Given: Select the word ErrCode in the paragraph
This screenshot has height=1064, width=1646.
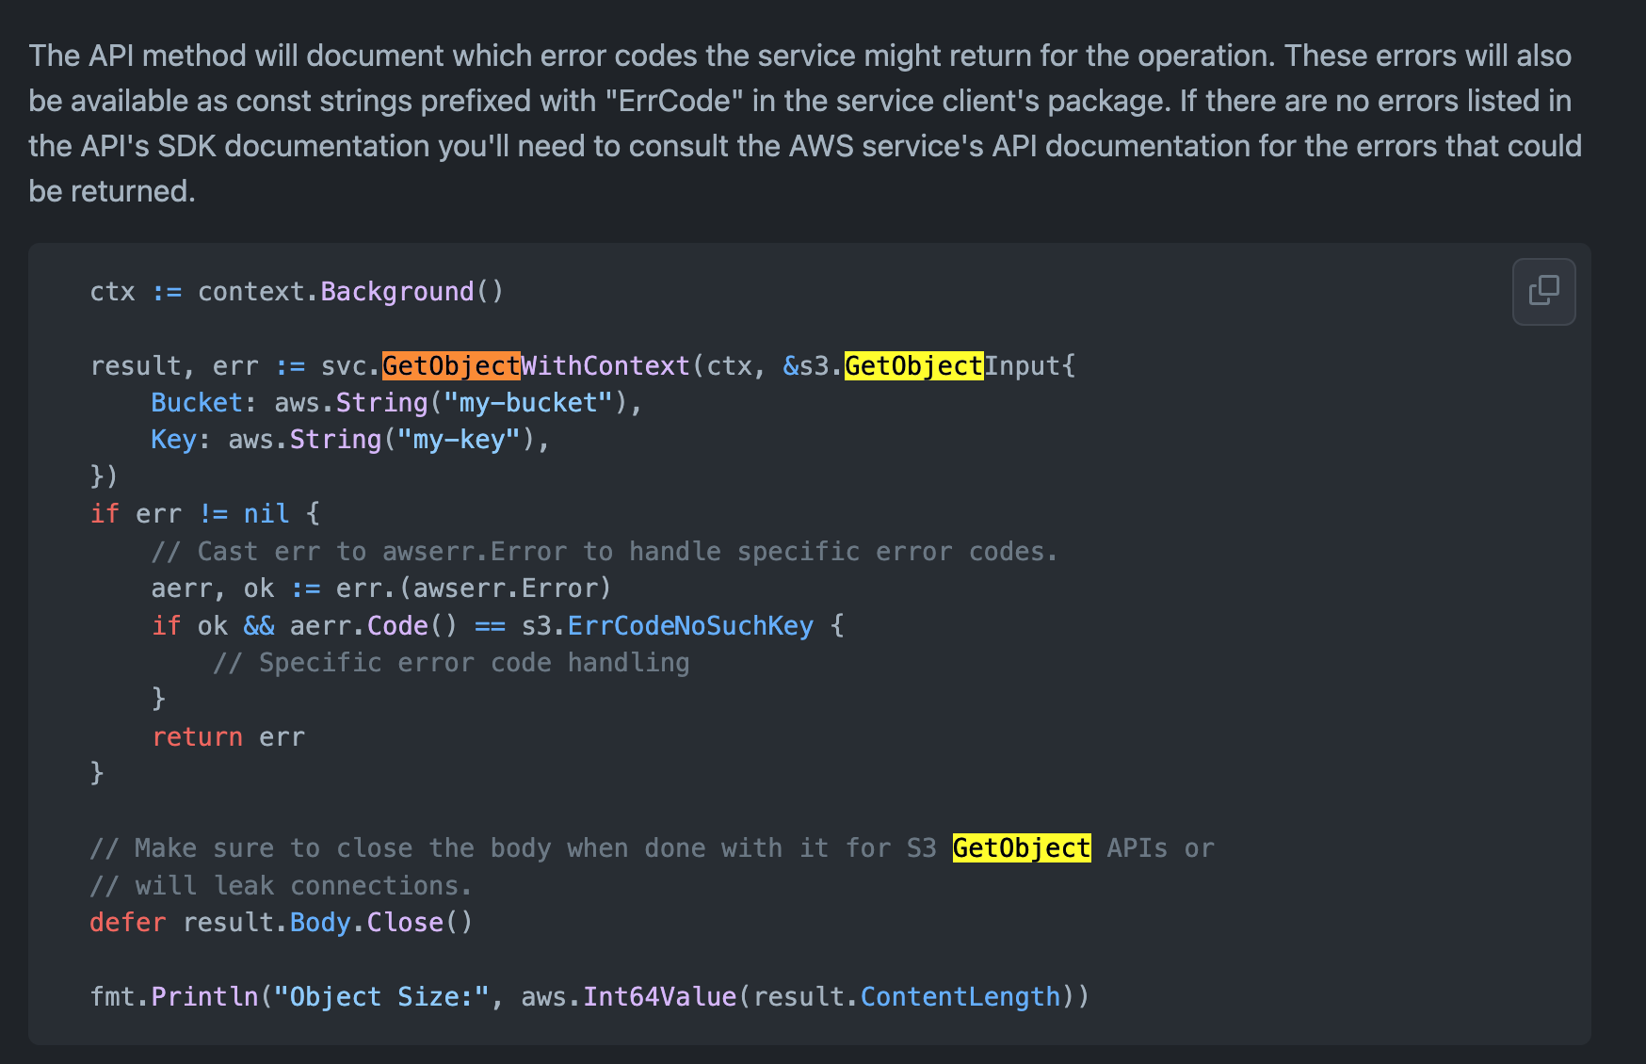Looking at the screenshot, I should pos(675,101).
